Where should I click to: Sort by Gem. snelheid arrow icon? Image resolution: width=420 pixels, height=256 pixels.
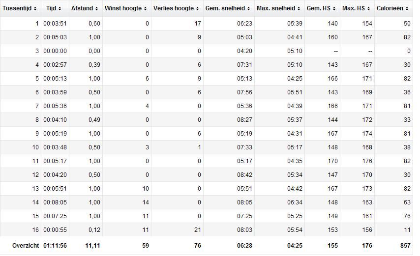248,8
